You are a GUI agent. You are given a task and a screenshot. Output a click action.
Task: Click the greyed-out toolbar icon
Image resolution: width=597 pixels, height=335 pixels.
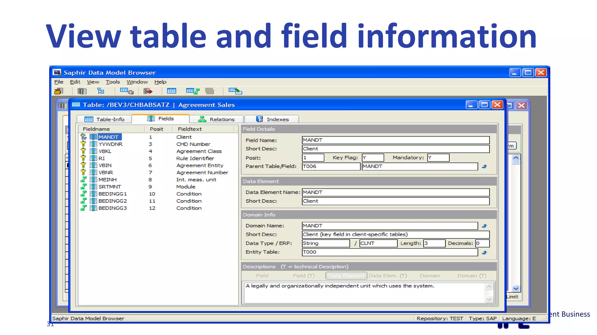pyautogui.click(x=210, y=91)
